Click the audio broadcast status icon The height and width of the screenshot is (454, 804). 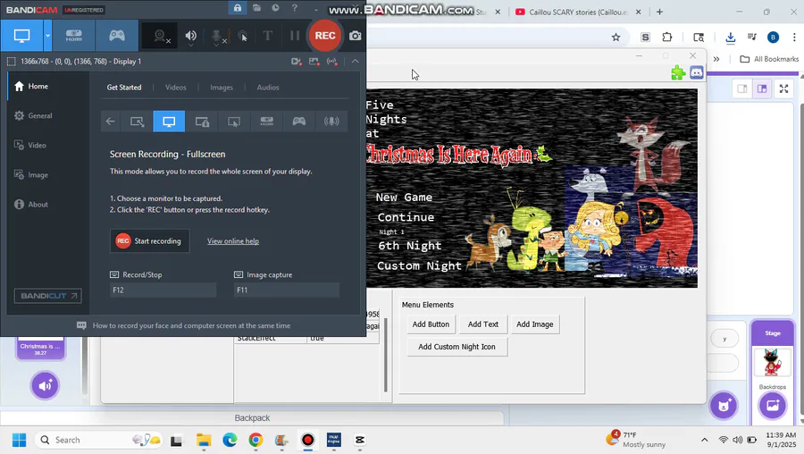(331, 62)
